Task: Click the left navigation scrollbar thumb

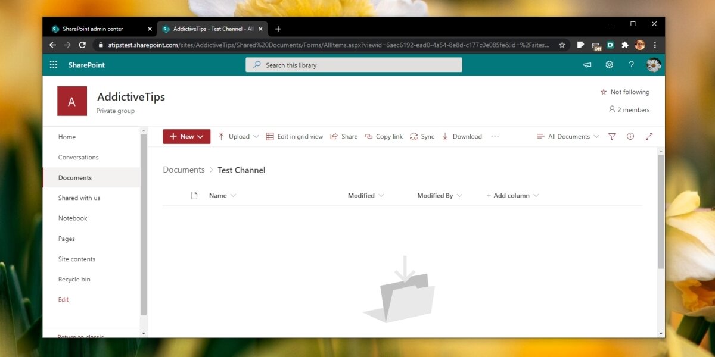Action: click(144, 225)
